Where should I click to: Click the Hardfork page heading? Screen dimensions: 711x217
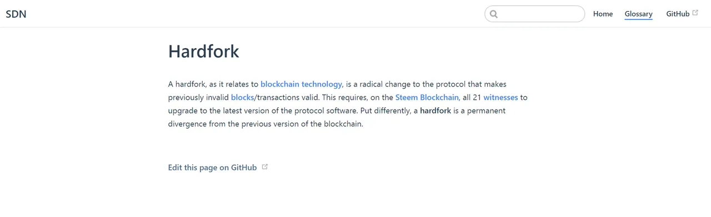203,51
